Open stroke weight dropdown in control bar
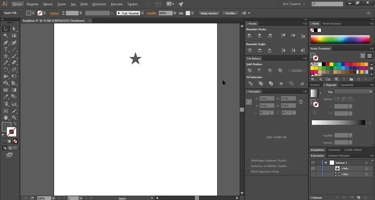The image size is (375, 200). pyautogui.click(x=81, y=13)
